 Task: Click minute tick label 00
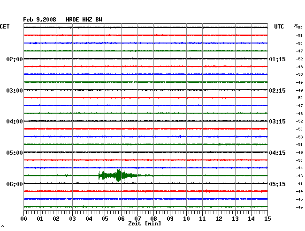(x=24, y=219)
